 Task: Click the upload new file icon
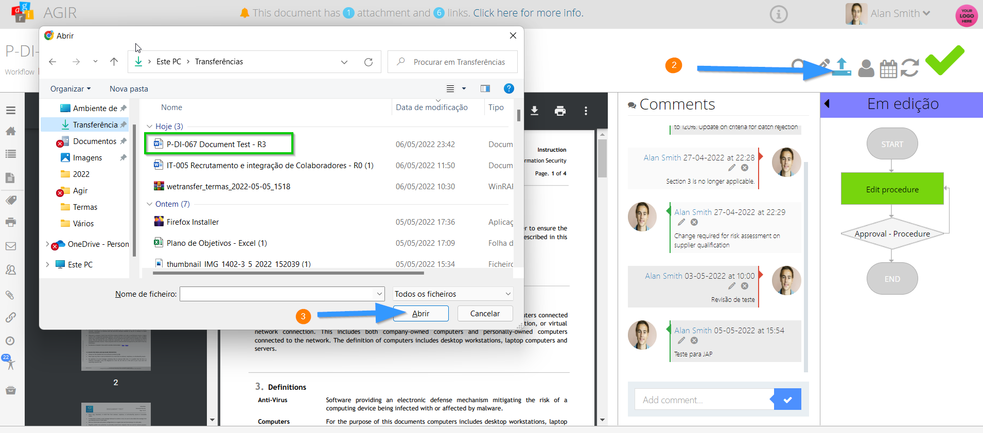tap(841, 67)
